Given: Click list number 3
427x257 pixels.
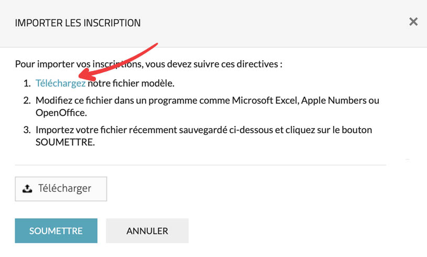Looking at the screenshot, I should 27,130.
